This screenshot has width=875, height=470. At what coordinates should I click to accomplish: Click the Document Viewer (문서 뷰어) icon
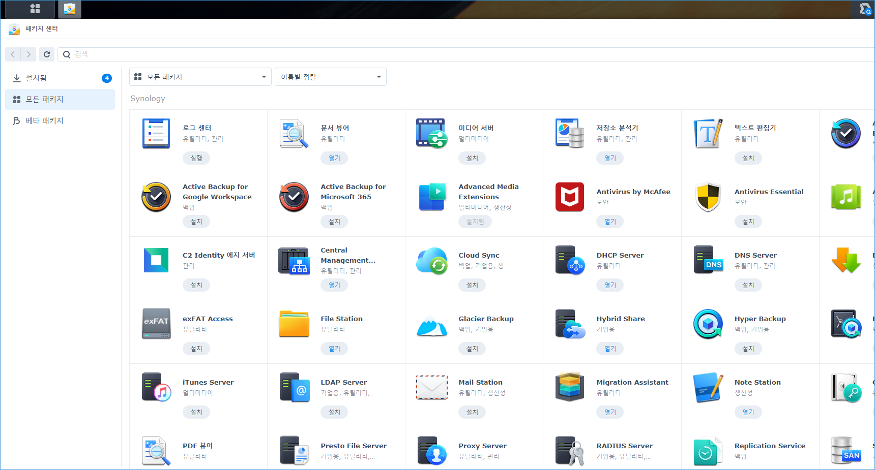tap(294, 134)
